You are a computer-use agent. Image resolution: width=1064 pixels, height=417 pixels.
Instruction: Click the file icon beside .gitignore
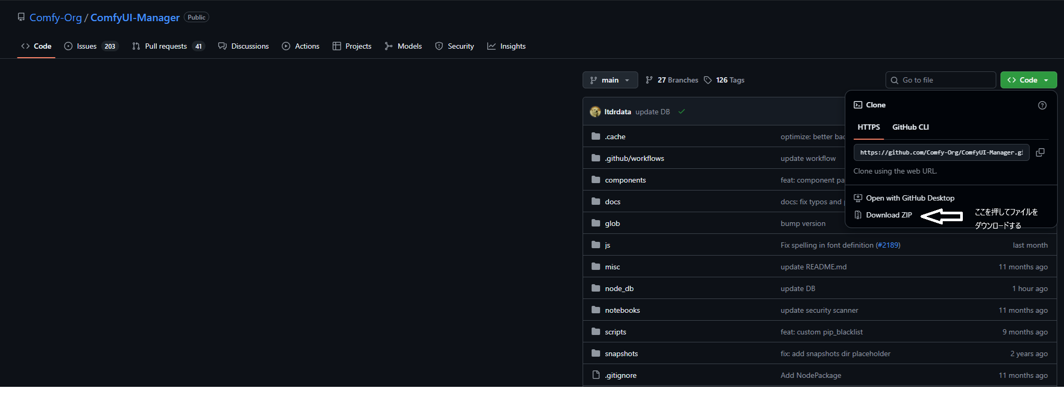click(x=596, y=375)
